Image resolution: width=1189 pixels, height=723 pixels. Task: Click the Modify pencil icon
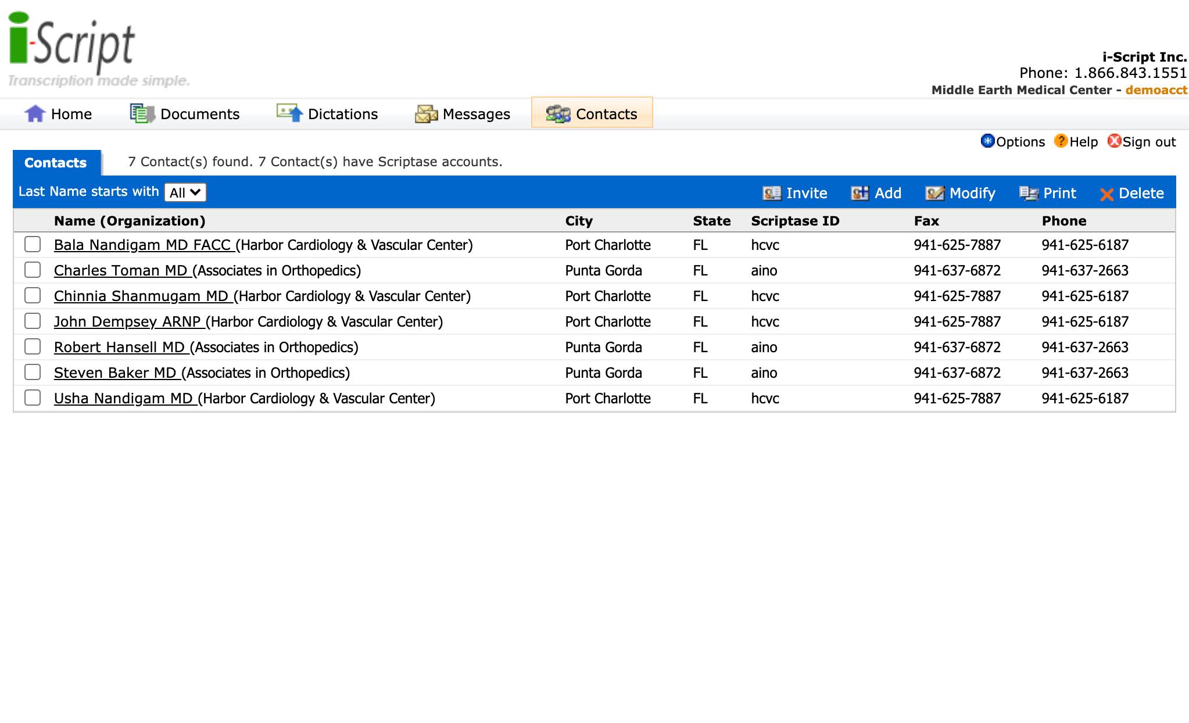tap(934, 194)
